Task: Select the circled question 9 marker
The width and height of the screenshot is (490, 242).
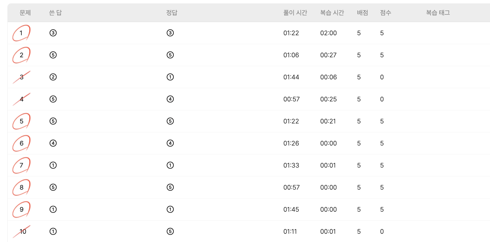Action: point(21,209)
